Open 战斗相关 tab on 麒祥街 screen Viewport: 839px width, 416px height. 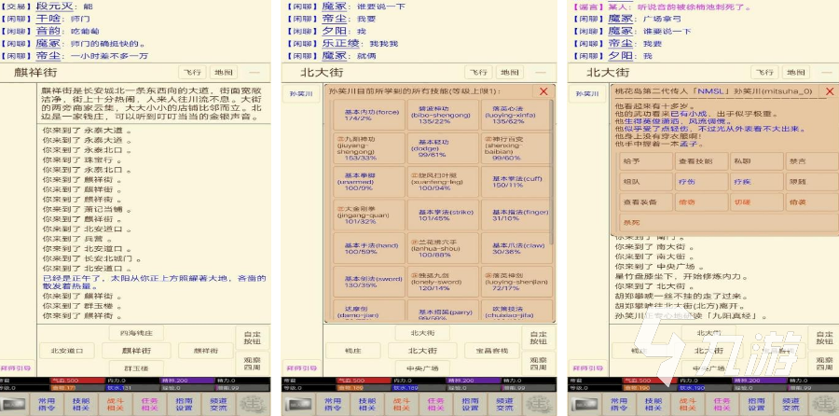(x=115, y=404)
